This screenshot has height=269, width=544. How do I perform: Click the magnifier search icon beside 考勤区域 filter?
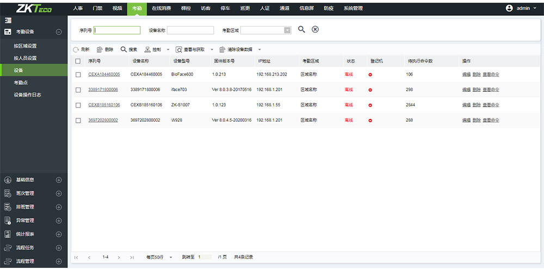(x=301, y=29)
